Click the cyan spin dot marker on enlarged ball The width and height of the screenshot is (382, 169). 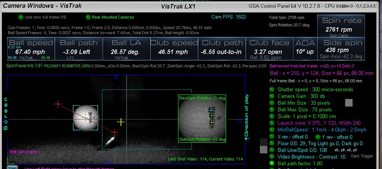click(211, 110)
